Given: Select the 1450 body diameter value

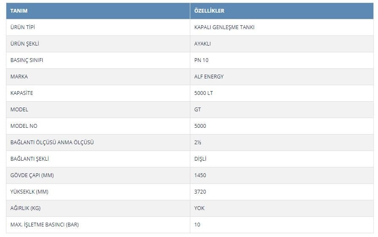Looking at the screenshot, I should click(x=200, y=175).
